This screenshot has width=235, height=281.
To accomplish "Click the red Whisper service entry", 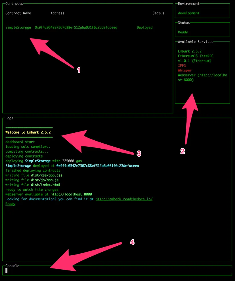I will coord(185,70).
